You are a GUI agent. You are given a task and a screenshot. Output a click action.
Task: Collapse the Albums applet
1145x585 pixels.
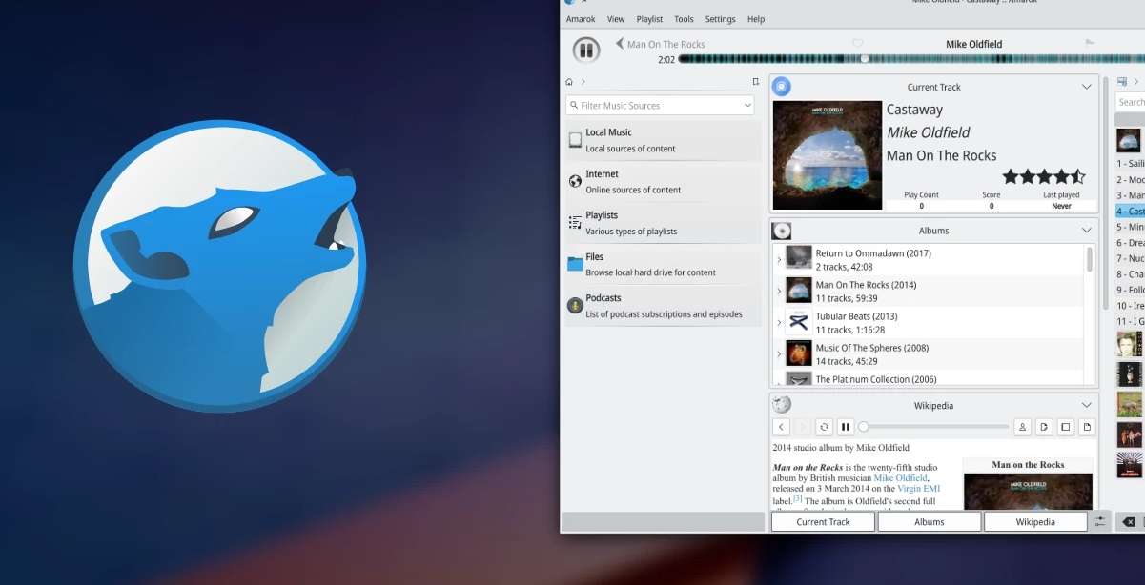(x=1086, y=231)
